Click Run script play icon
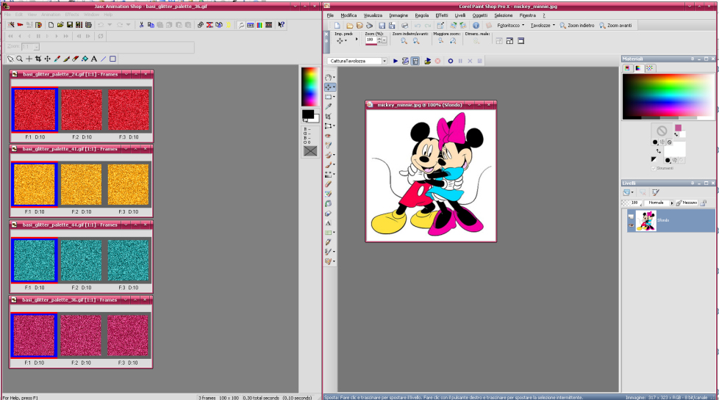The height and width of the screenshot is (400, 719). [396, 61]
